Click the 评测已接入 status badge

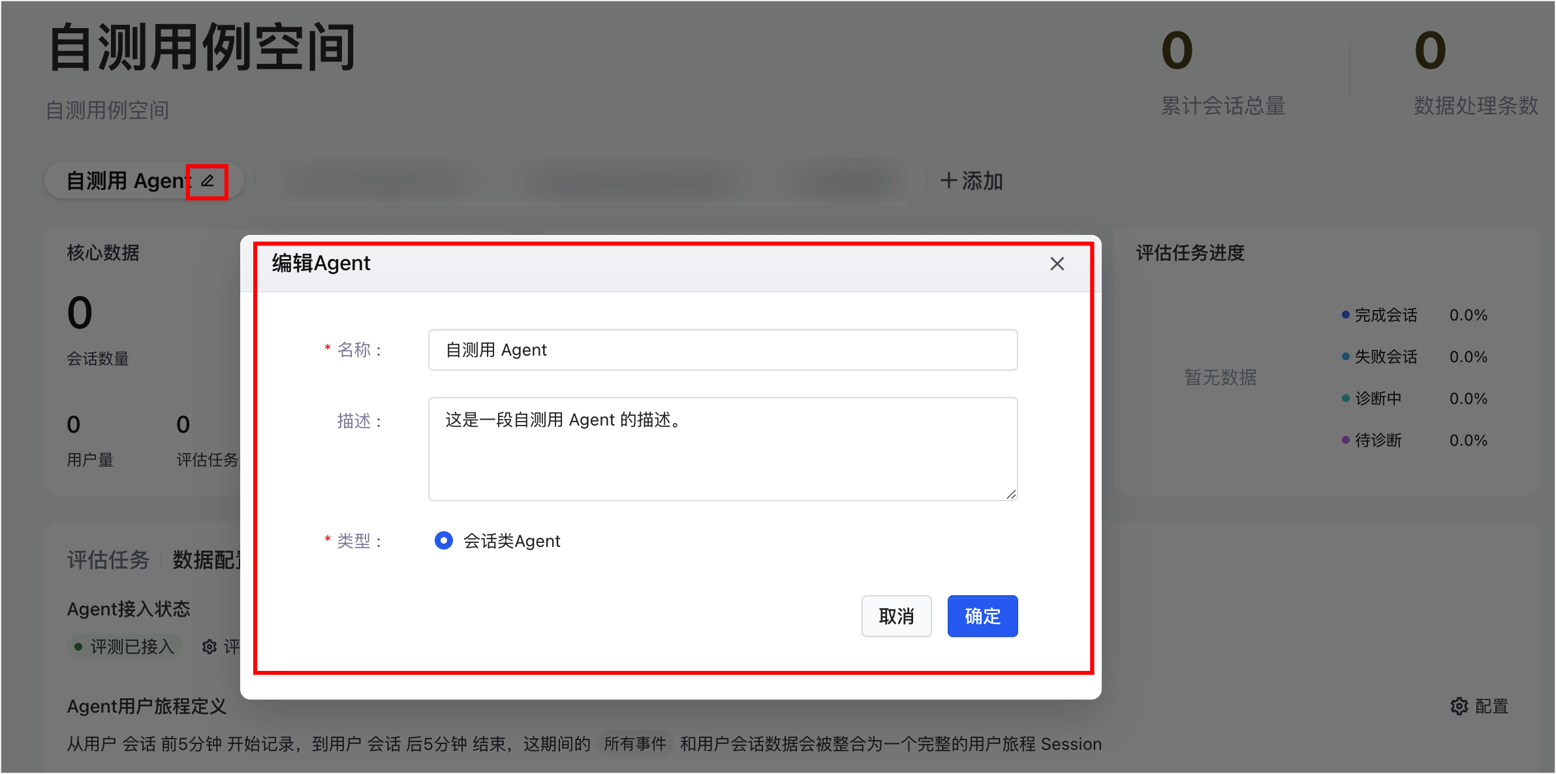(124, 647)
